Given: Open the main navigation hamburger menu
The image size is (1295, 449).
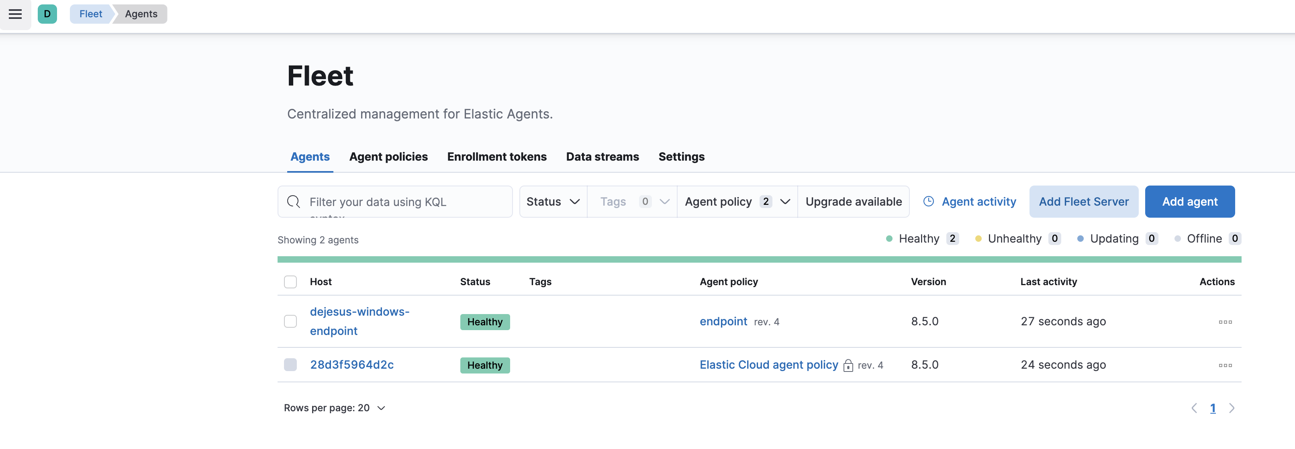Looking at the screenshot, I should tap(14, 14).
